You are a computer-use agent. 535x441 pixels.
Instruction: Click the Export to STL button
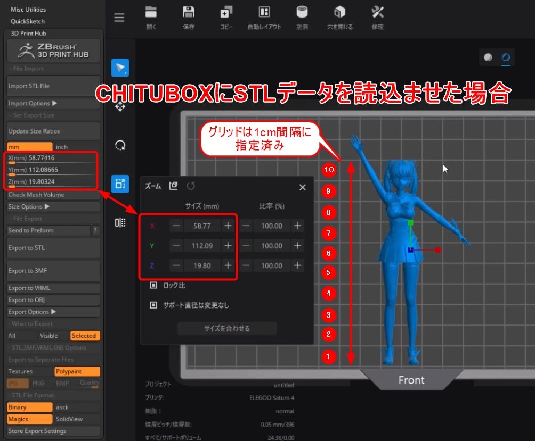(53, 248)
